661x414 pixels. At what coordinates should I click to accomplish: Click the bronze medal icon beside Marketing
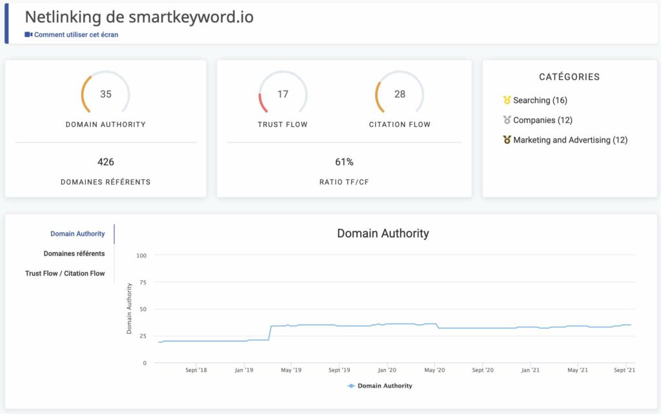pyautogui.click(x=507, y=139)
